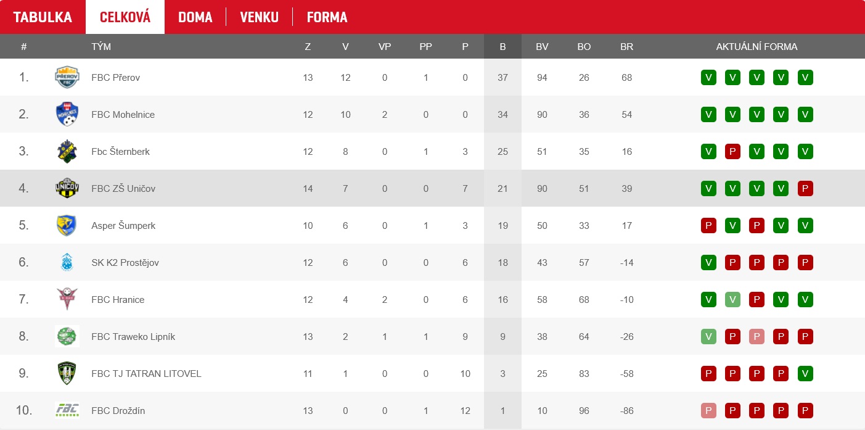Open the FBC Hranice club crest

67,300
